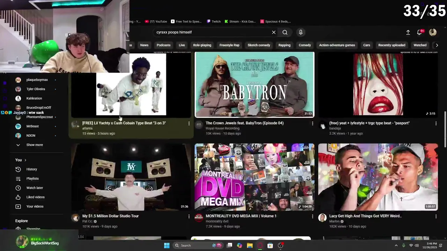Click the Windows taskbar Search box

click(x=197, y=245)
